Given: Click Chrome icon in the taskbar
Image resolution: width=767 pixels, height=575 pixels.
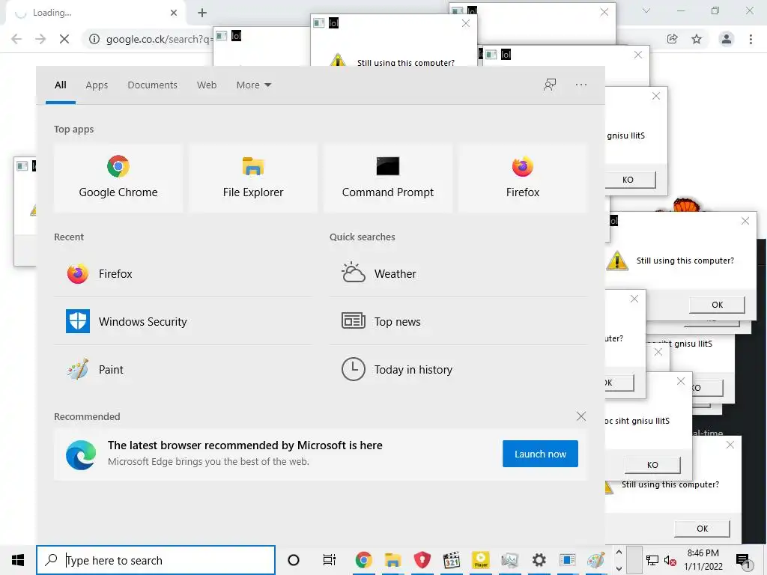Looking at the screenshot, I should 363,560.
